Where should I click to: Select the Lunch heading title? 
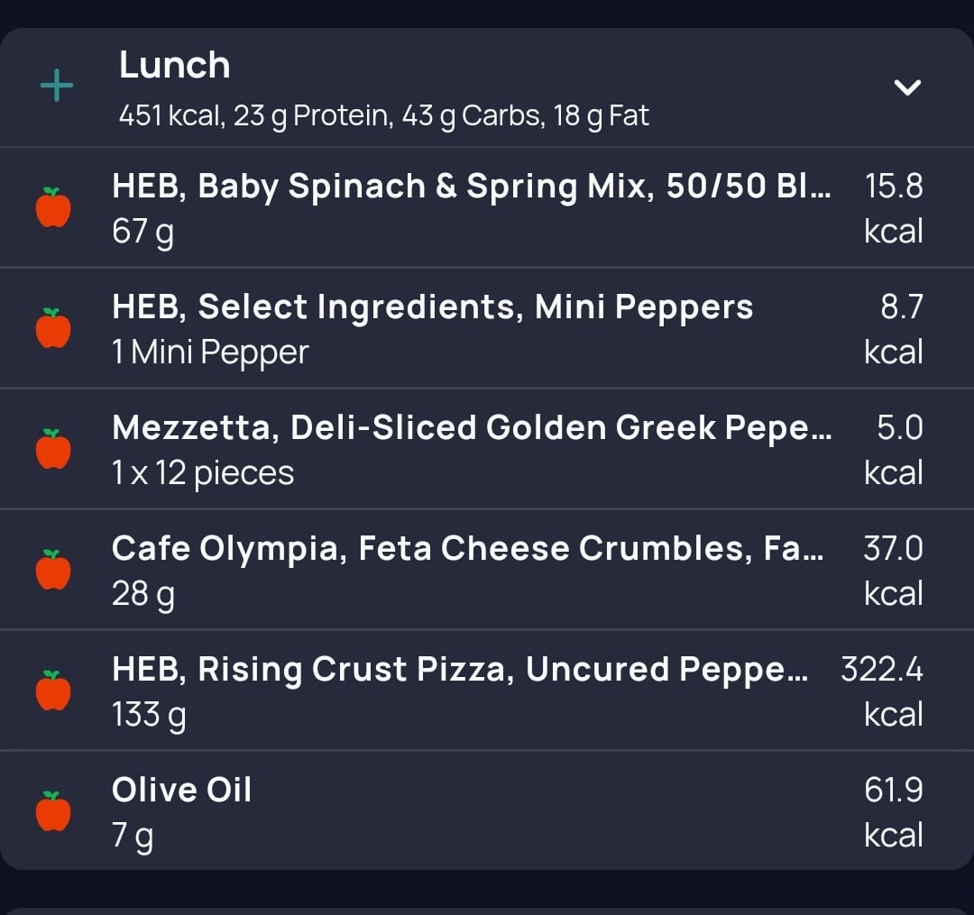coord(175,65)
